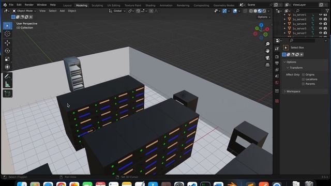The height and width of the screenshot is (186, 331).
Task: Open the File menu
Action: pos(11,5)
